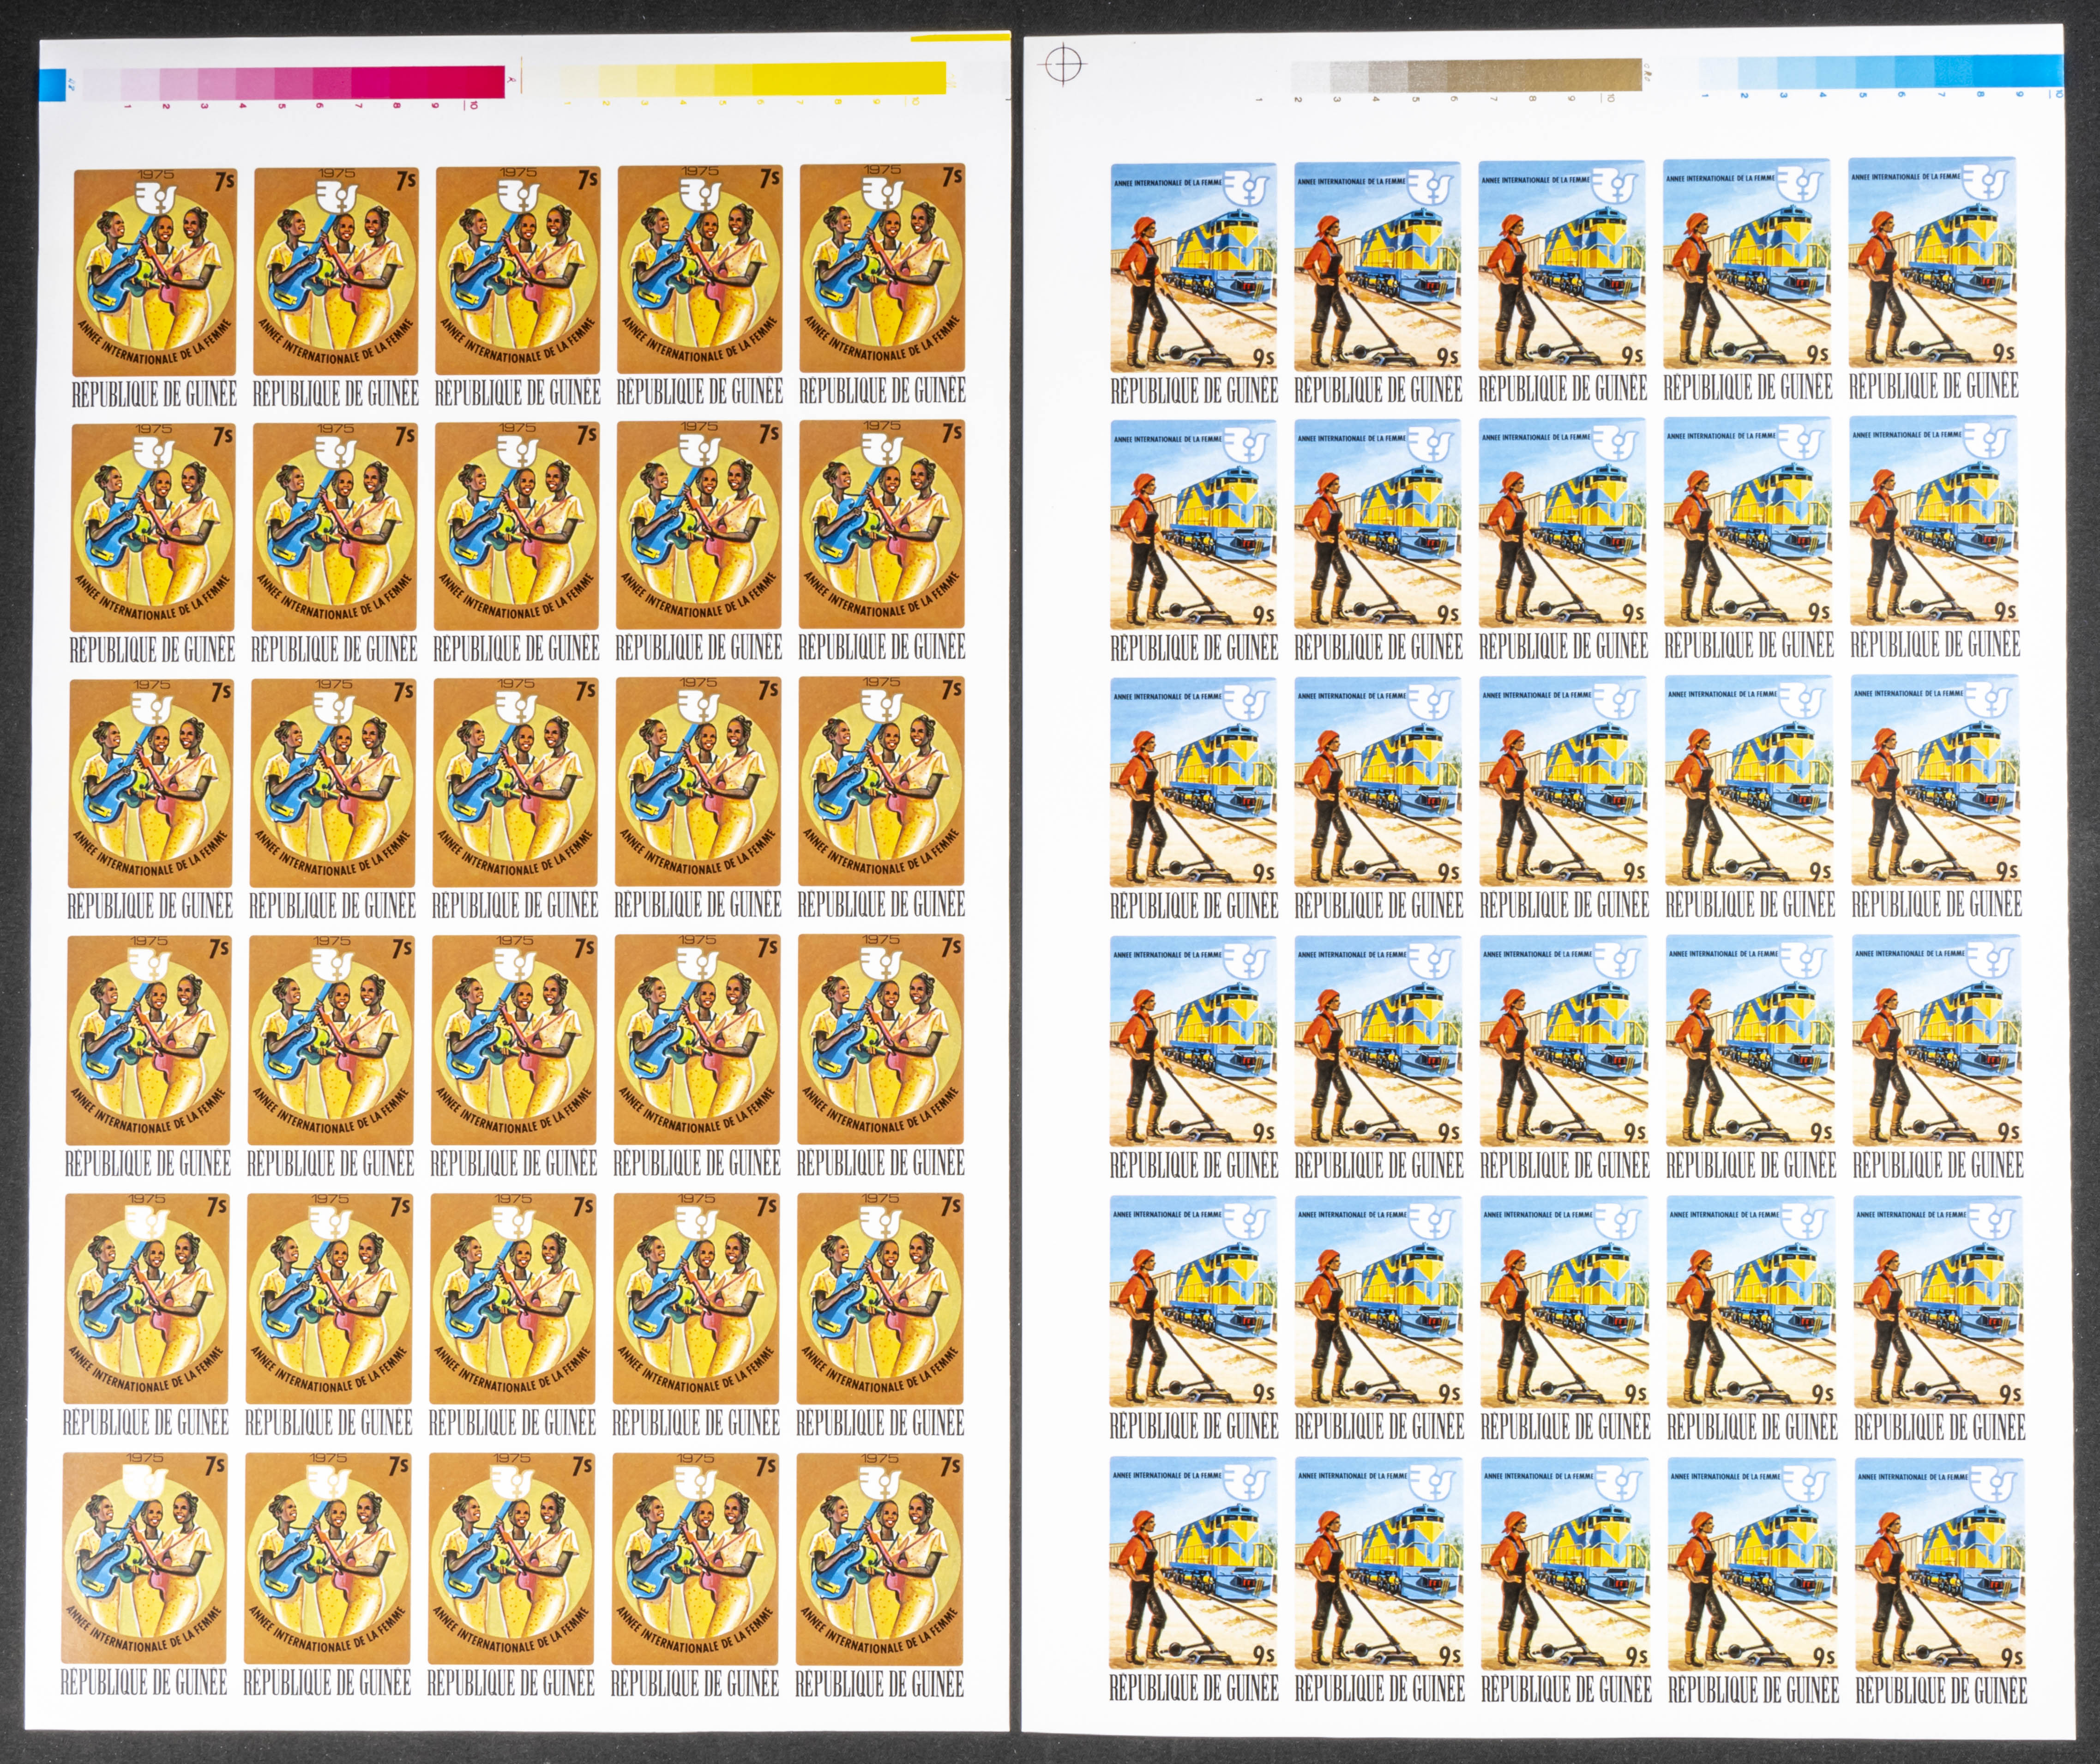This screenshot has width=2100, height=1764.
Task: Click the '9s' value on top-left train stamp
Action: click(x=1263, y=357)
